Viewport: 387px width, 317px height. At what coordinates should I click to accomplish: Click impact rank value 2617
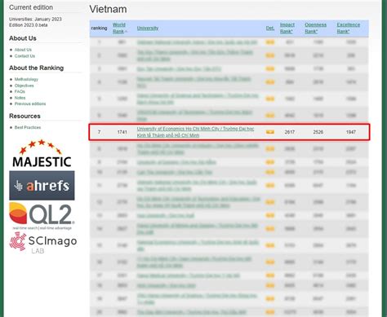(x=290, y=132)
